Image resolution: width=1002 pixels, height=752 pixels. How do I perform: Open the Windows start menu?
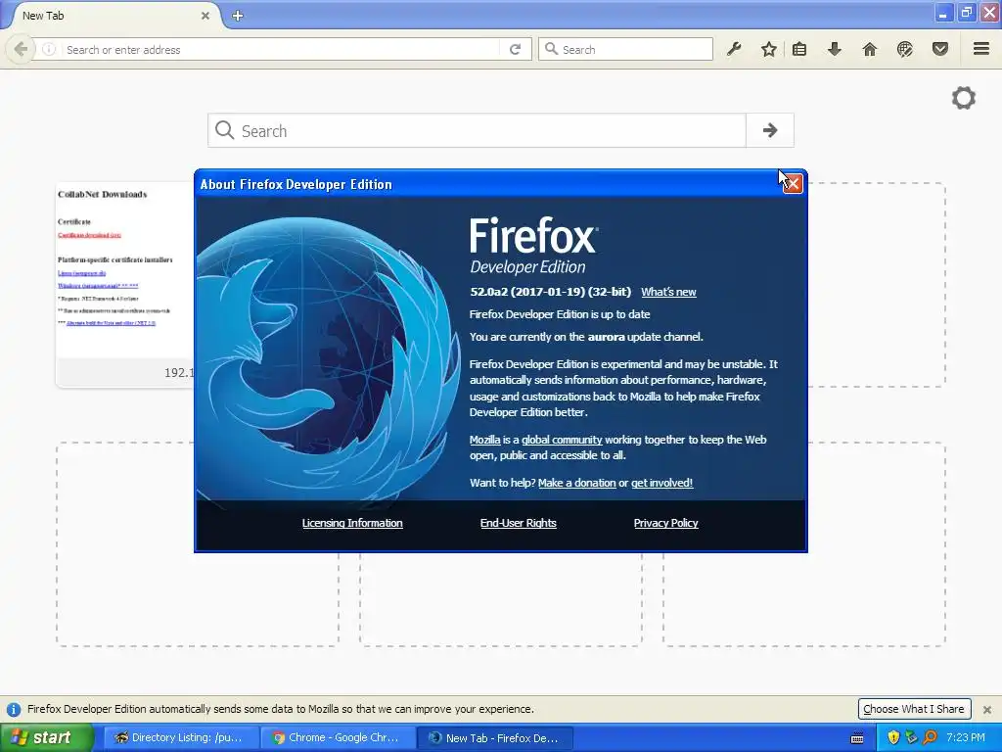coord(46,737)
